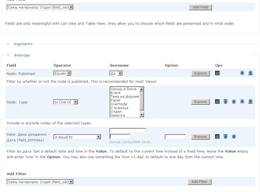Move field_birthday date filter up one
The width and height of the screenshot is (260, 192).
tap(234, 136)
